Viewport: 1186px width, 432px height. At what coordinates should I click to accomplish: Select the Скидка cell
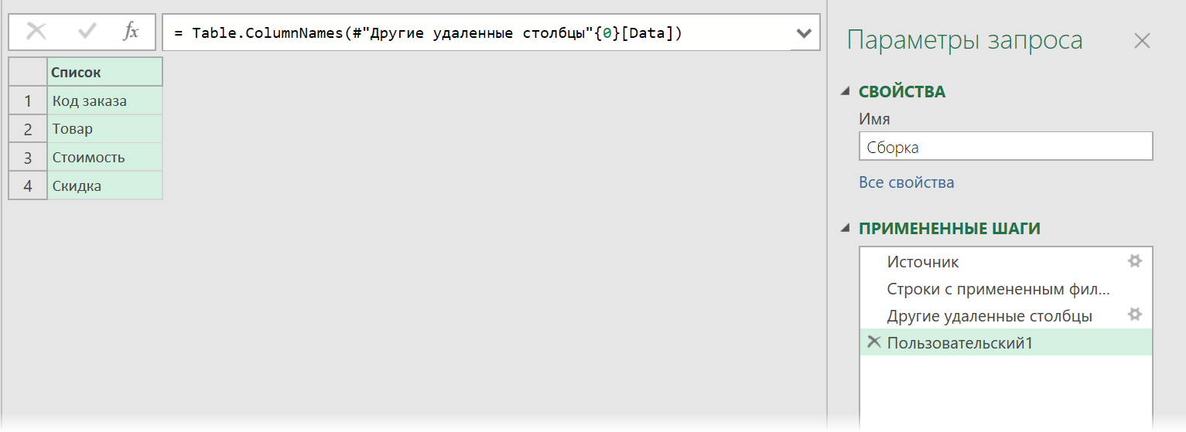(x=105, y=185)
